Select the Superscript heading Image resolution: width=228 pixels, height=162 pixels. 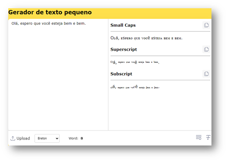[124, 50]
